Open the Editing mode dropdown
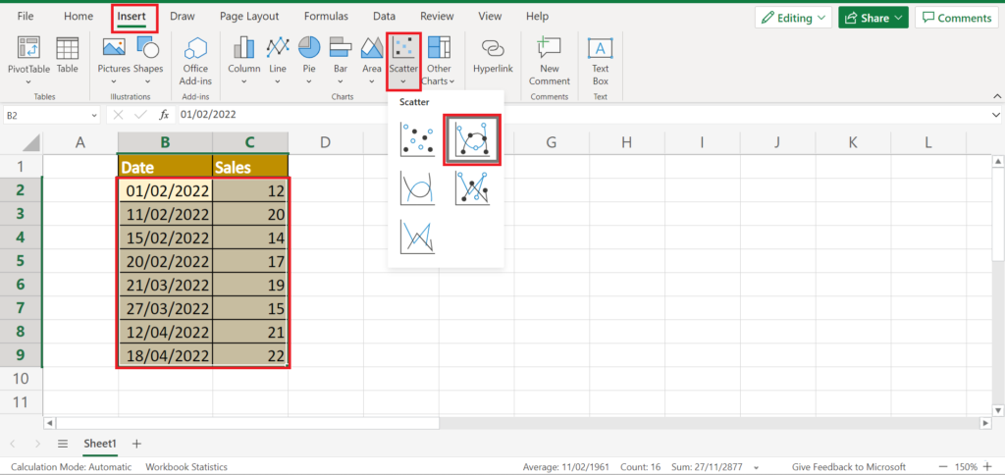1005x475 pixels. pos(793,18)
